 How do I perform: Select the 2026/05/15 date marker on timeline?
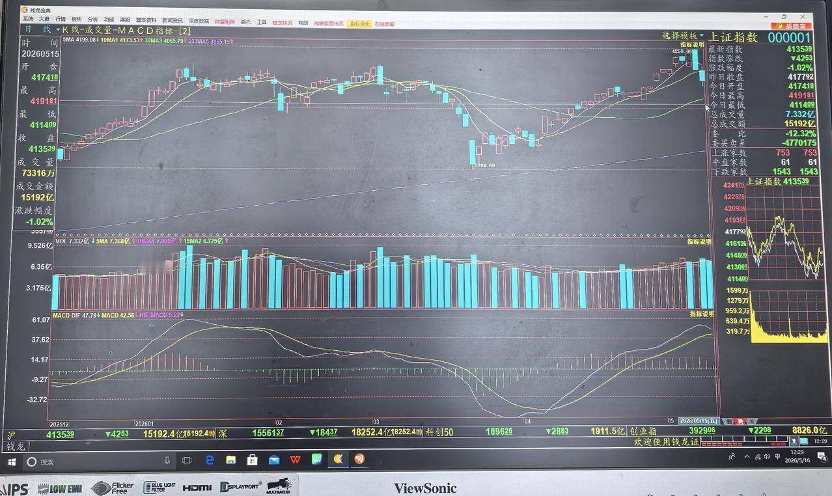(698, 420)
